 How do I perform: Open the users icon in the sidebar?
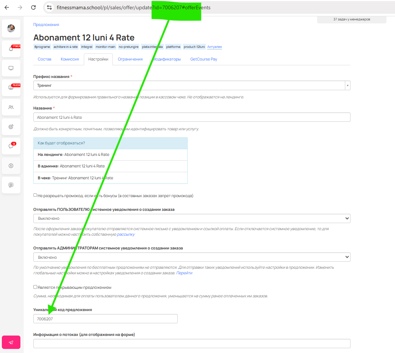[x=11, y=107]
